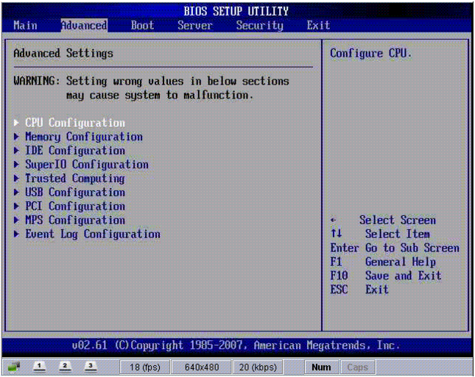Select the Trusted Computing entry
The height and width of the screenshot is (377, 475).
[x=74, y=179]
